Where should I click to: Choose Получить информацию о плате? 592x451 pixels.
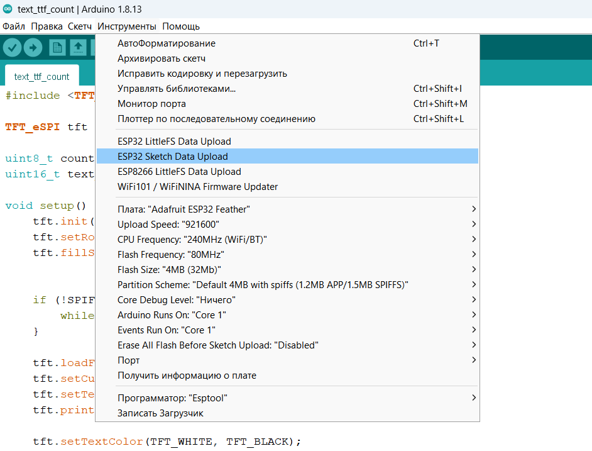[287, 376]
